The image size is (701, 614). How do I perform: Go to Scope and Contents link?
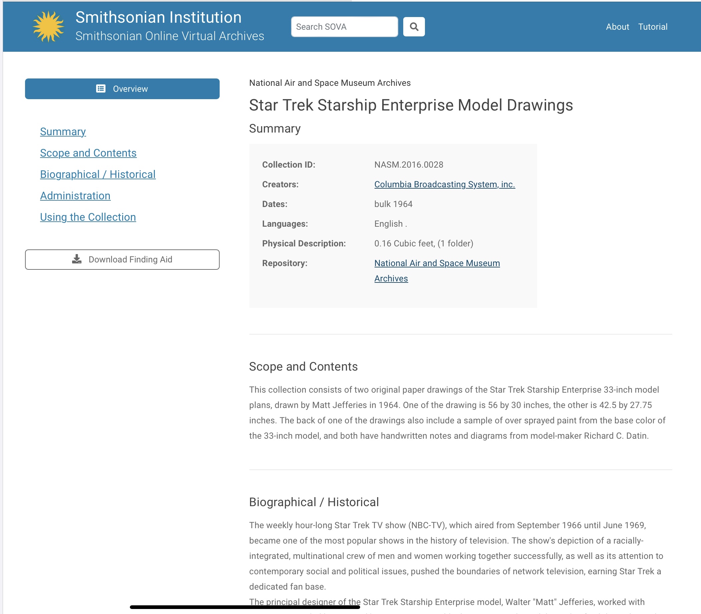88,153
